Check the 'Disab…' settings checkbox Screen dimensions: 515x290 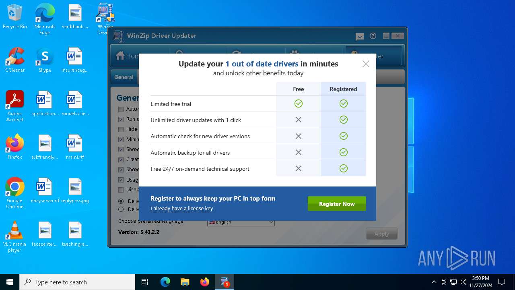click(121, 190)
